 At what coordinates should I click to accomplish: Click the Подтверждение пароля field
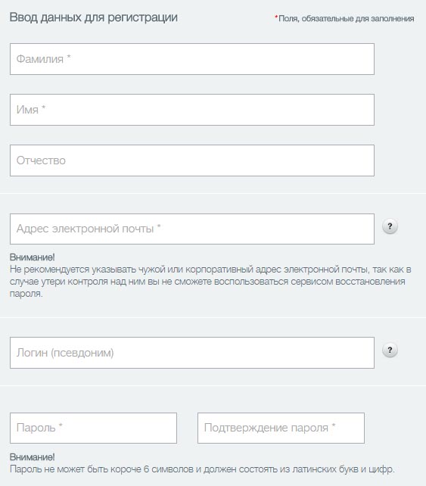click(281, 428)
